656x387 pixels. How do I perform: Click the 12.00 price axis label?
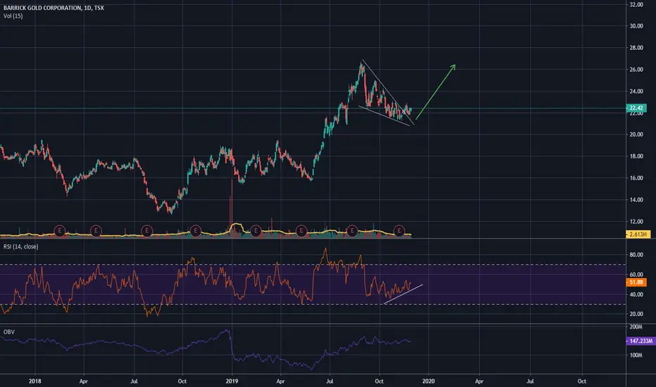636,222
